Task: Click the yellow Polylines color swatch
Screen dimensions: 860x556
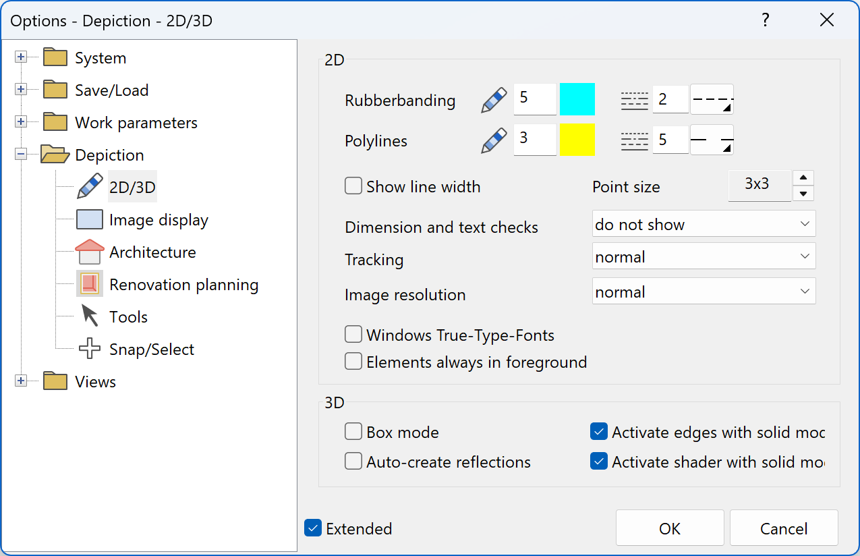Action: (577, 140)
